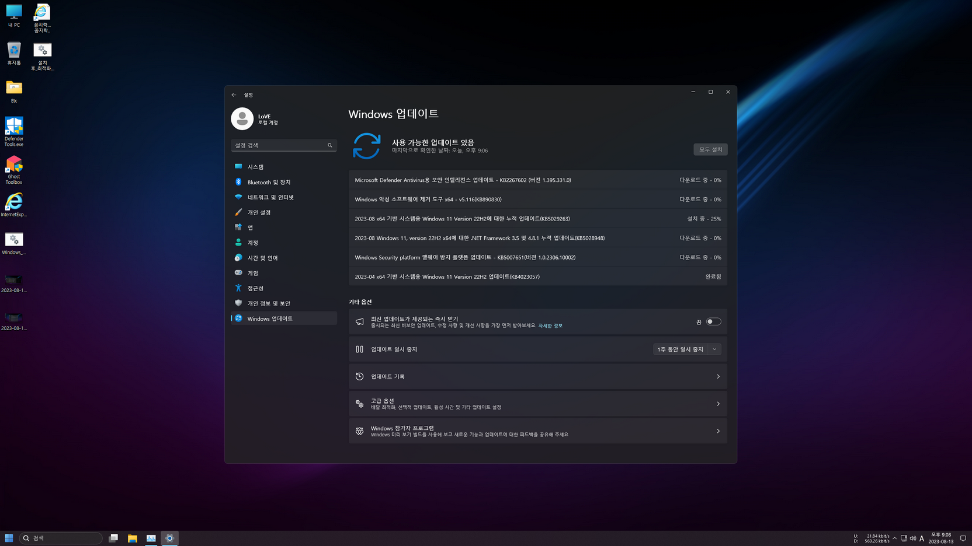
Task: Click the IME A language indicator
Action: click(x=922, y=538)
